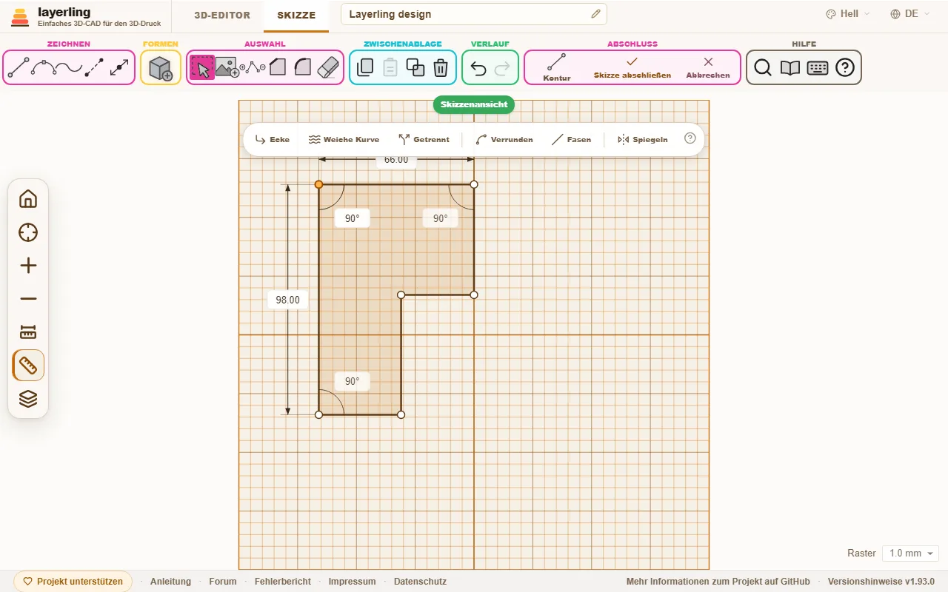Copy selection with the copy icon
The height and width of the screenshot is (592, 948).
point(365,68)
